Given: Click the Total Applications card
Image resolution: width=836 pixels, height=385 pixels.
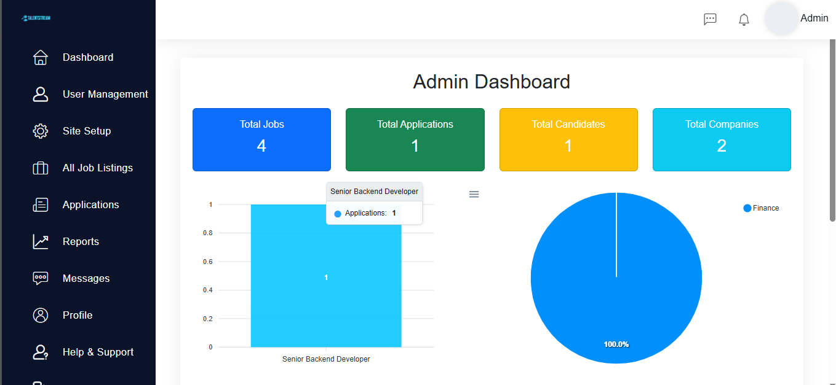Looking at the screenshot, I should [415, 139].
